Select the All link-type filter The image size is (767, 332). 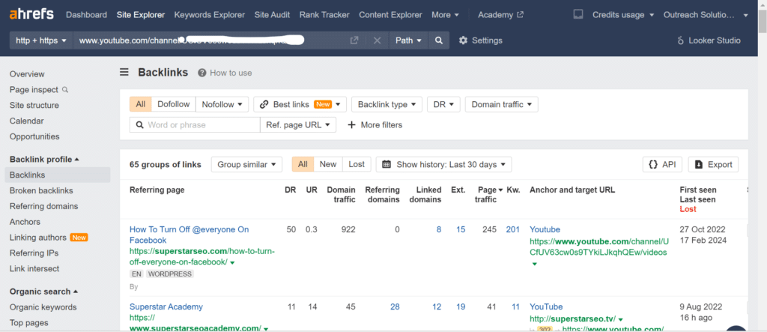pos(140,104)
